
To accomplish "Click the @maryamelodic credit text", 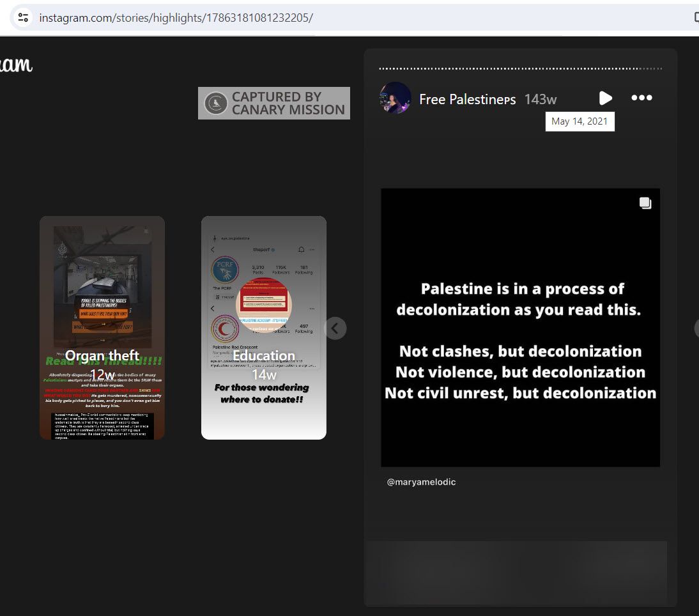I will (421, 482).
